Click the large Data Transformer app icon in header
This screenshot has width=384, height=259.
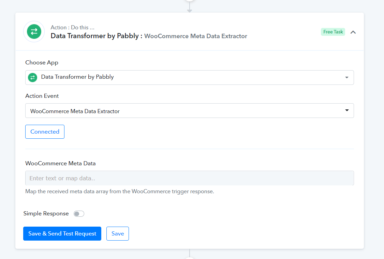[x=34, y=32]
